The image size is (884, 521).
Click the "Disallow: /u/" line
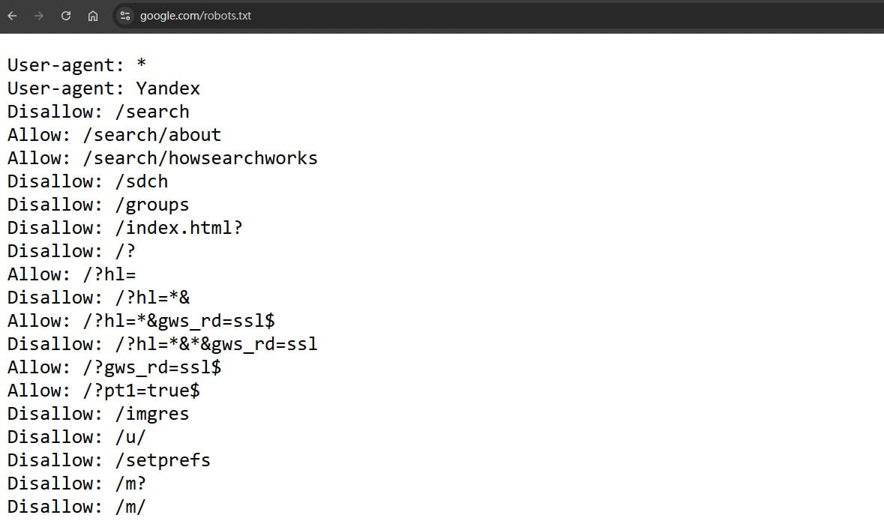(77, 437)
